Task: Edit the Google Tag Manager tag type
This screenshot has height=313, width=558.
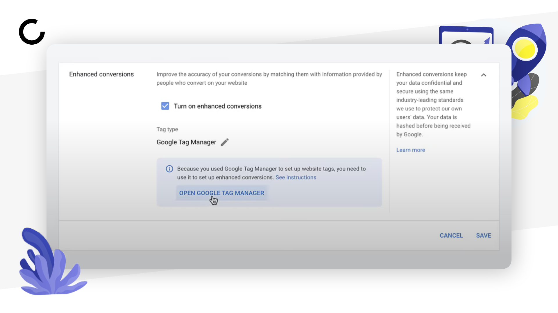Action: pyautogui.click(x=225, y=142)
